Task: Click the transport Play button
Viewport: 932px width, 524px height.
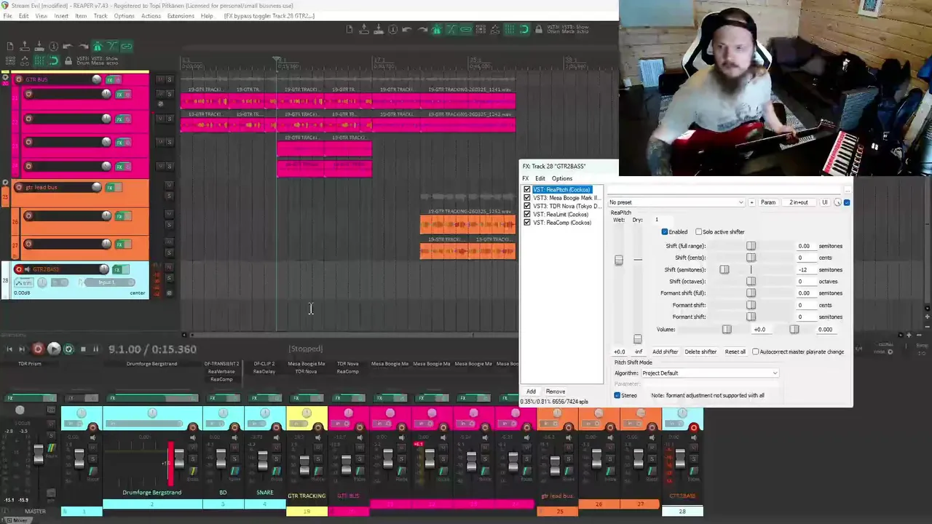Action: pos(53,349)
